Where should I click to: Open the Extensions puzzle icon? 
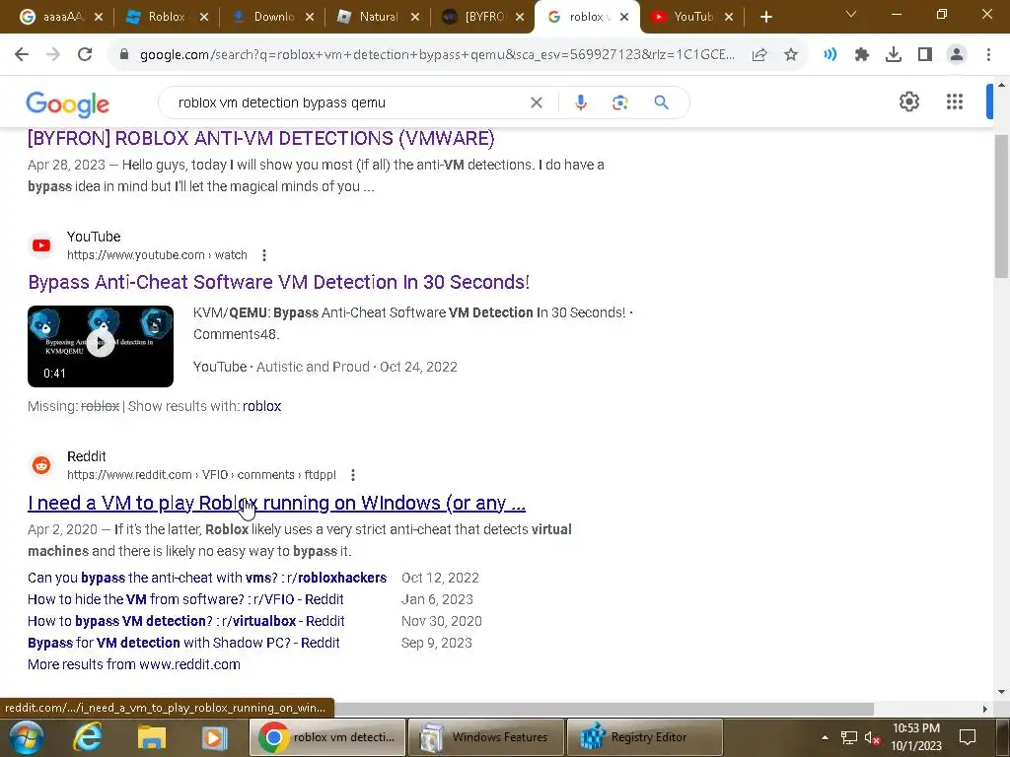point(862,55)
